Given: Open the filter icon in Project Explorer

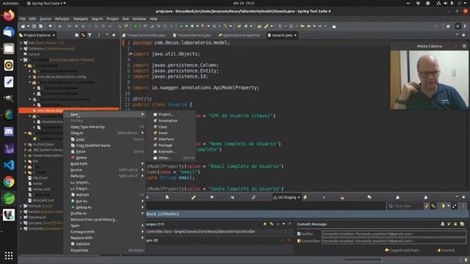Looking at the screenshot, I should click(x=90, y=35).
